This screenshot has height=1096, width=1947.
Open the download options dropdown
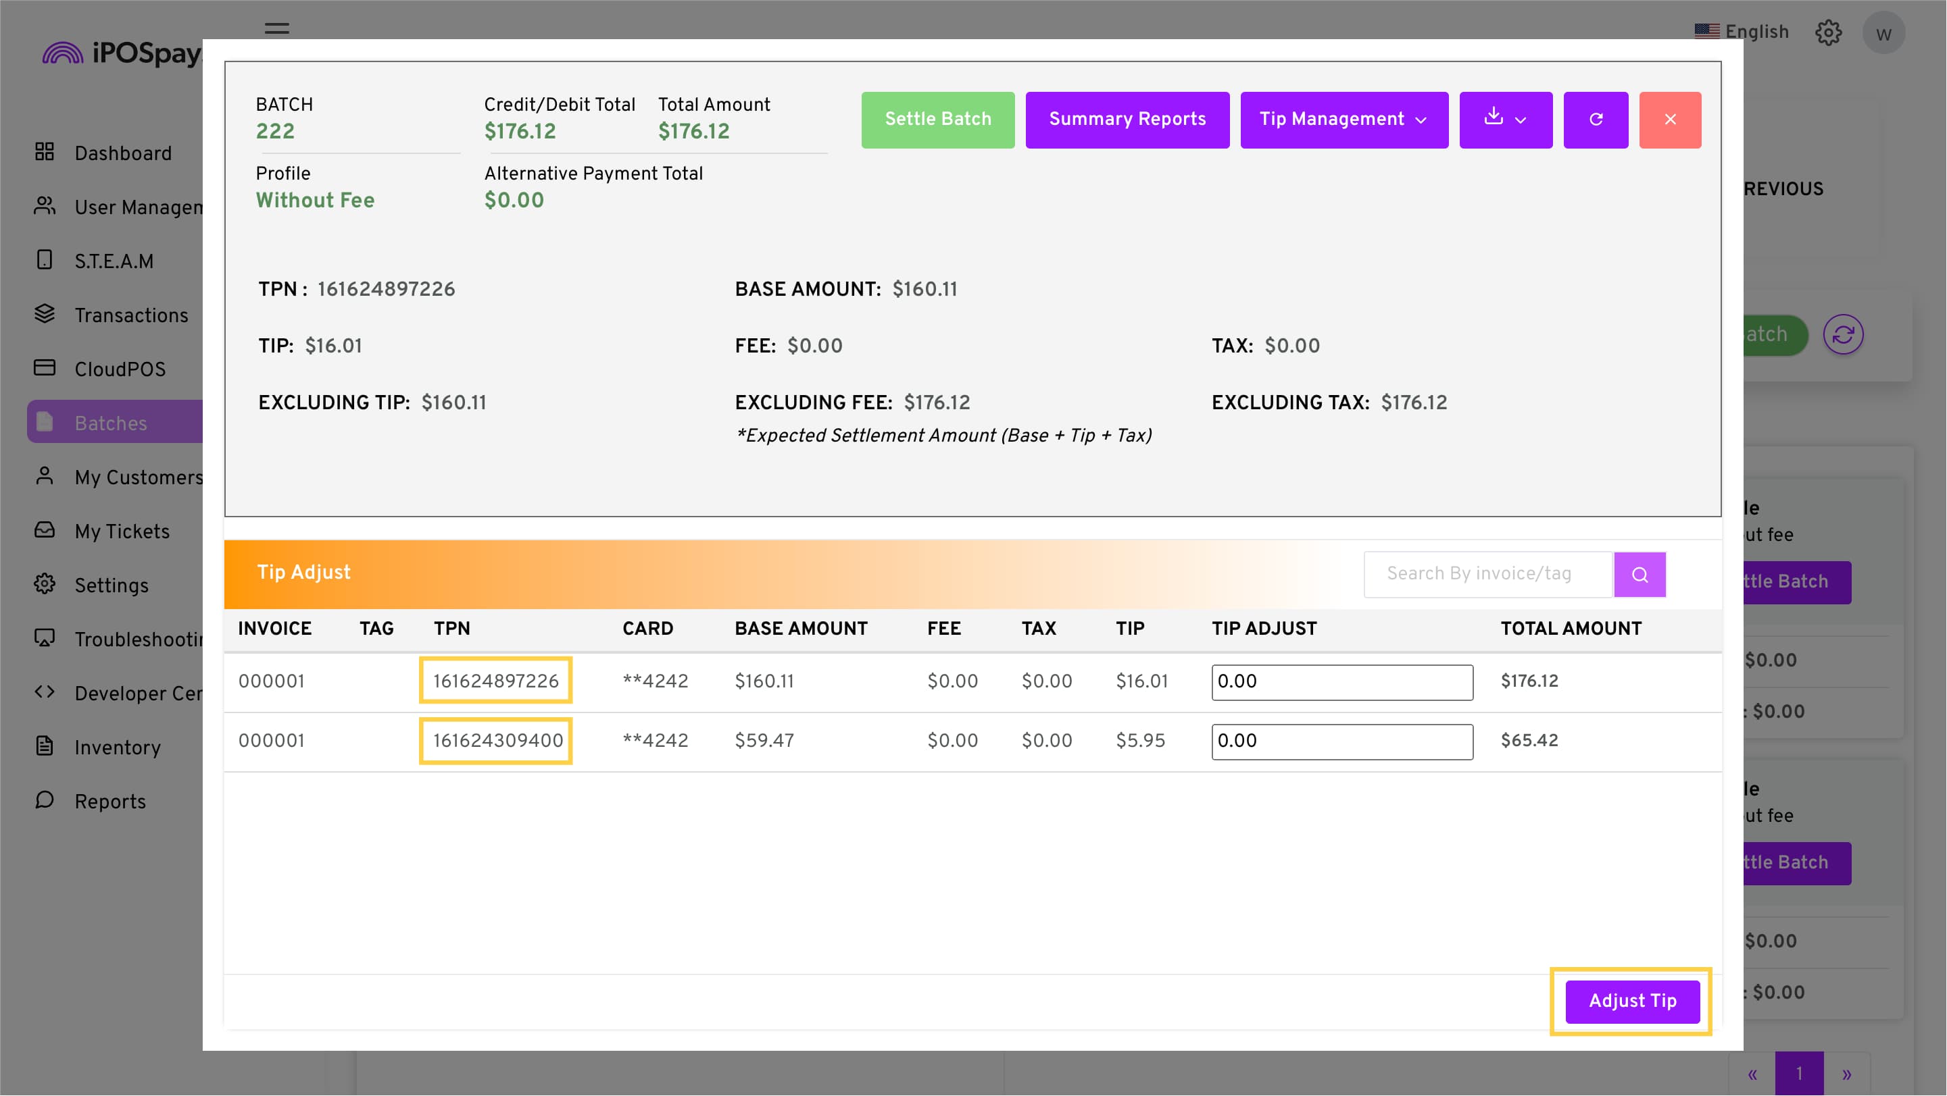(1506, 120)
